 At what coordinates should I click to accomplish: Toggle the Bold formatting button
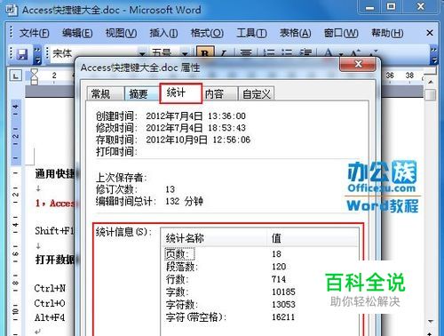pyautogui.click(x=205, y=52)
